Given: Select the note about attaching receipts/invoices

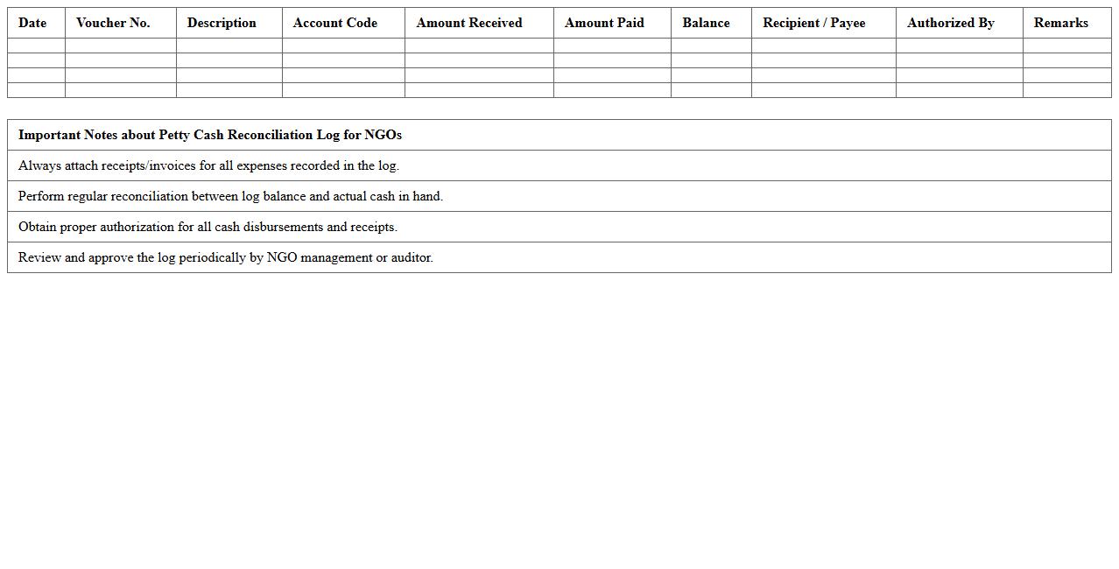Looking at the screenshot, I should 208,165.
